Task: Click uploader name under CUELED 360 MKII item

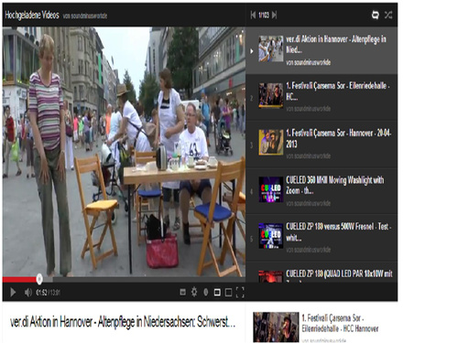Action: pyautogui.click(x=308, y=203)
